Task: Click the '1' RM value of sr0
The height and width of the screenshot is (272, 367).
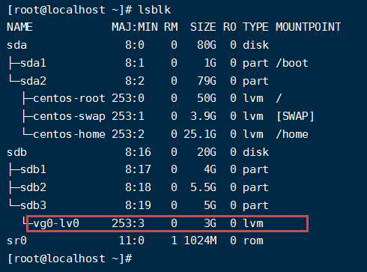Action: [x=174, y=241]
